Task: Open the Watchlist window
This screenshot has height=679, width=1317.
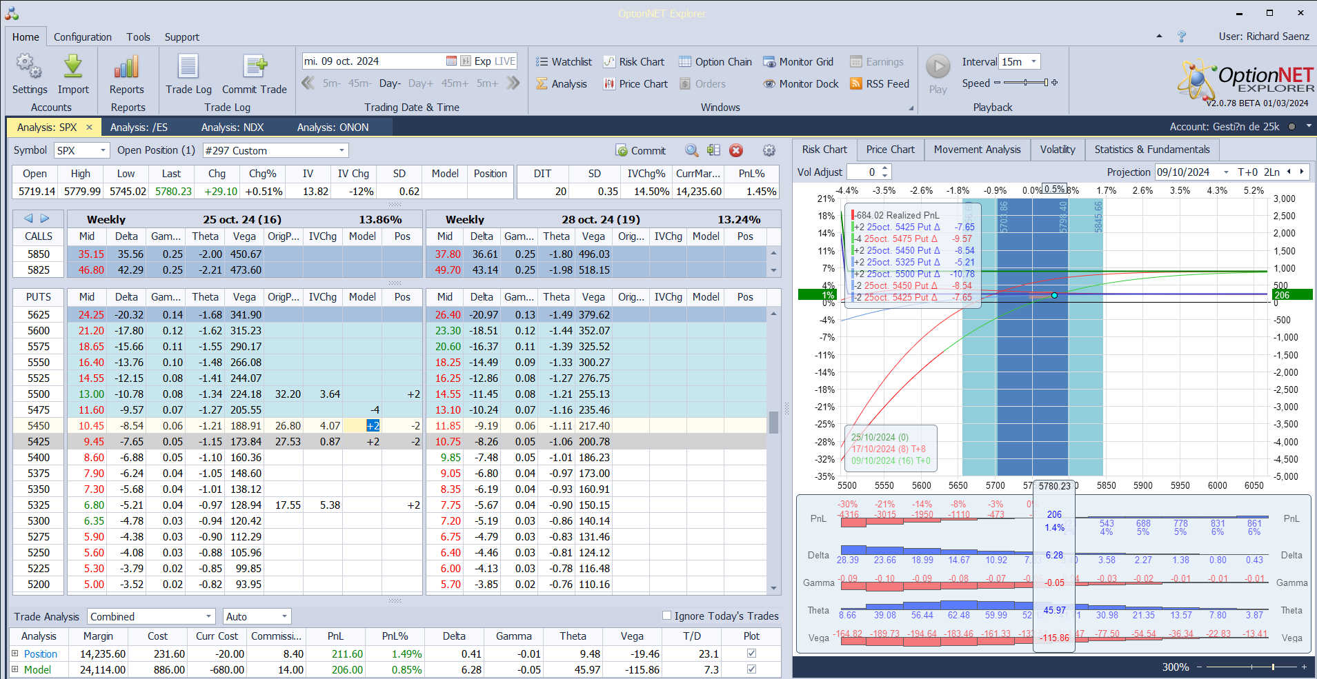Action: (564, 61)
